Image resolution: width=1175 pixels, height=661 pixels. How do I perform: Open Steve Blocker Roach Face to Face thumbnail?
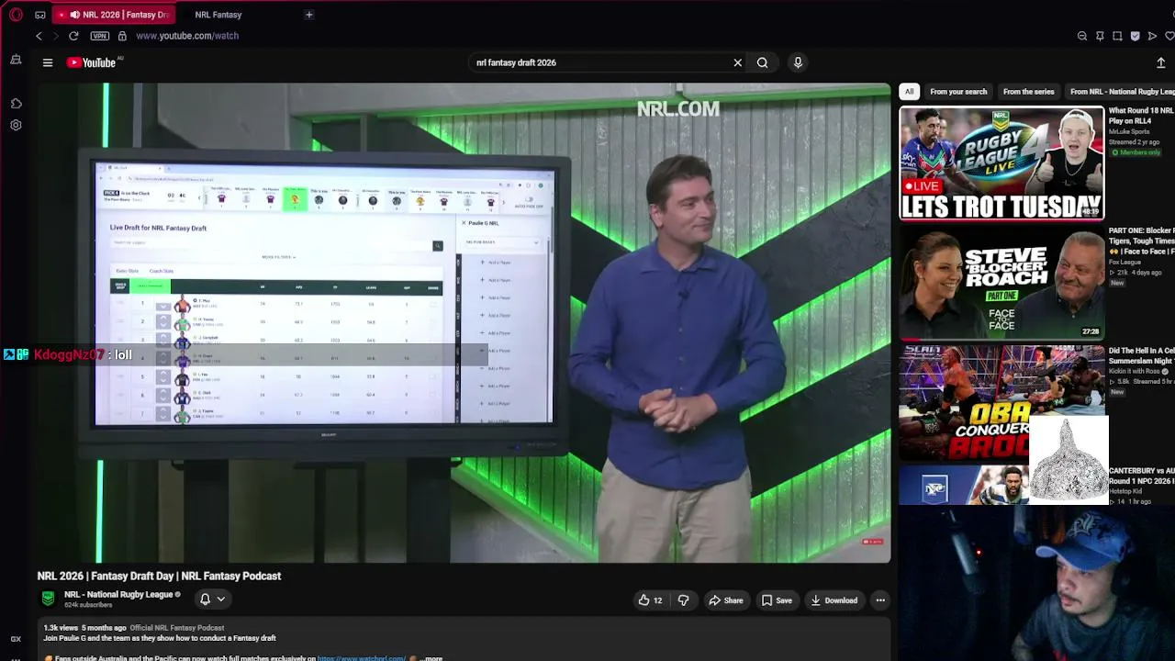coord(1002,283)
